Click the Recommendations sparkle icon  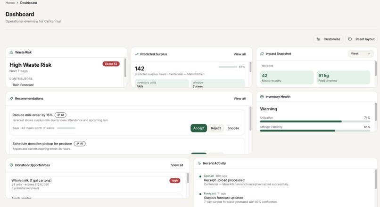(11, 99)
